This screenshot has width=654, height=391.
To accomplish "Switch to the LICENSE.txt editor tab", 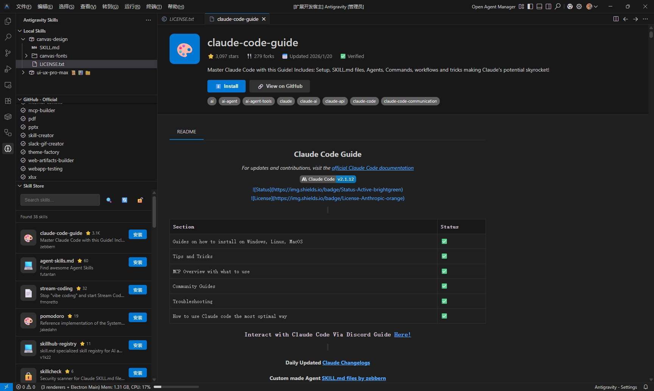I will point(181,19).
